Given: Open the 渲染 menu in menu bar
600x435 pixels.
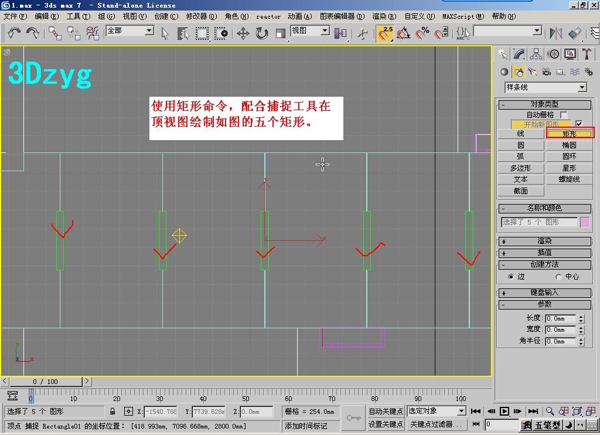Looking at the screenshot, I should pyautogui.click(x=384, y=16).
